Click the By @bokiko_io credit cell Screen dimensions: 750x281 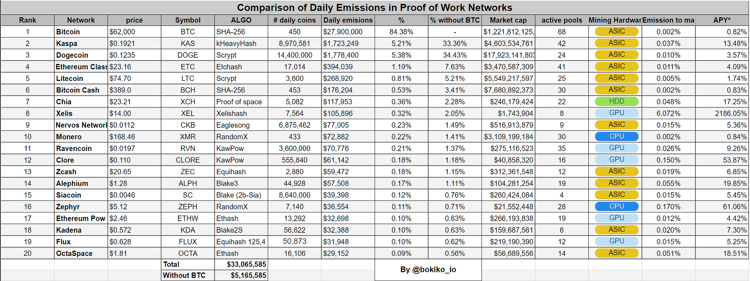(x=428, y=270)
